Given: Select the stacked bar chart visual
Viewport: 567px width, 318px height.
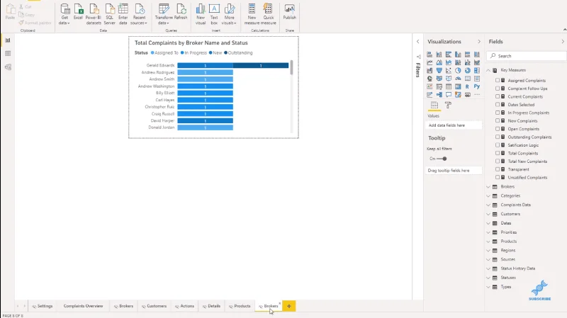Looking at the screenshot, I should (x=430, y=55).
